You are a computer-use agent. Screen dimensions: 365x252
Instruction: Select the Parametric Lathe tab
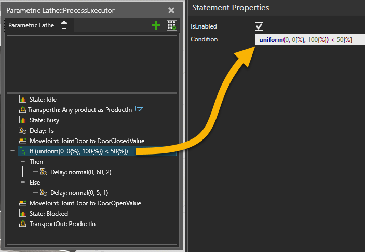(x=31, y=25)
